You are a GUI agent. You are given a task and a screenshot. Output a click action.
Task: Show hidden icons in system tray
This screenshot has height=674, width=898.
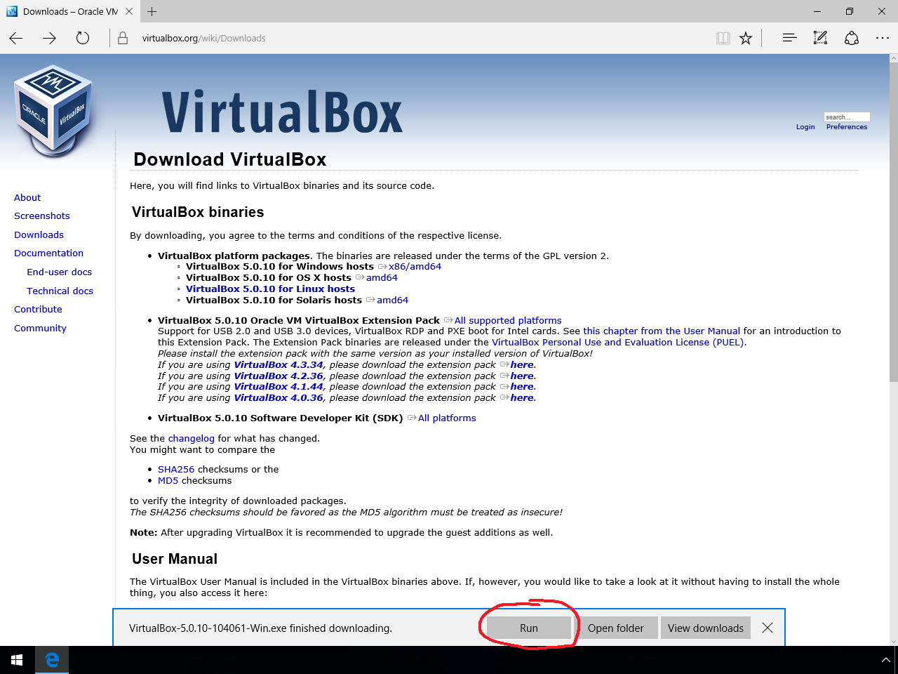coord(885,660)
